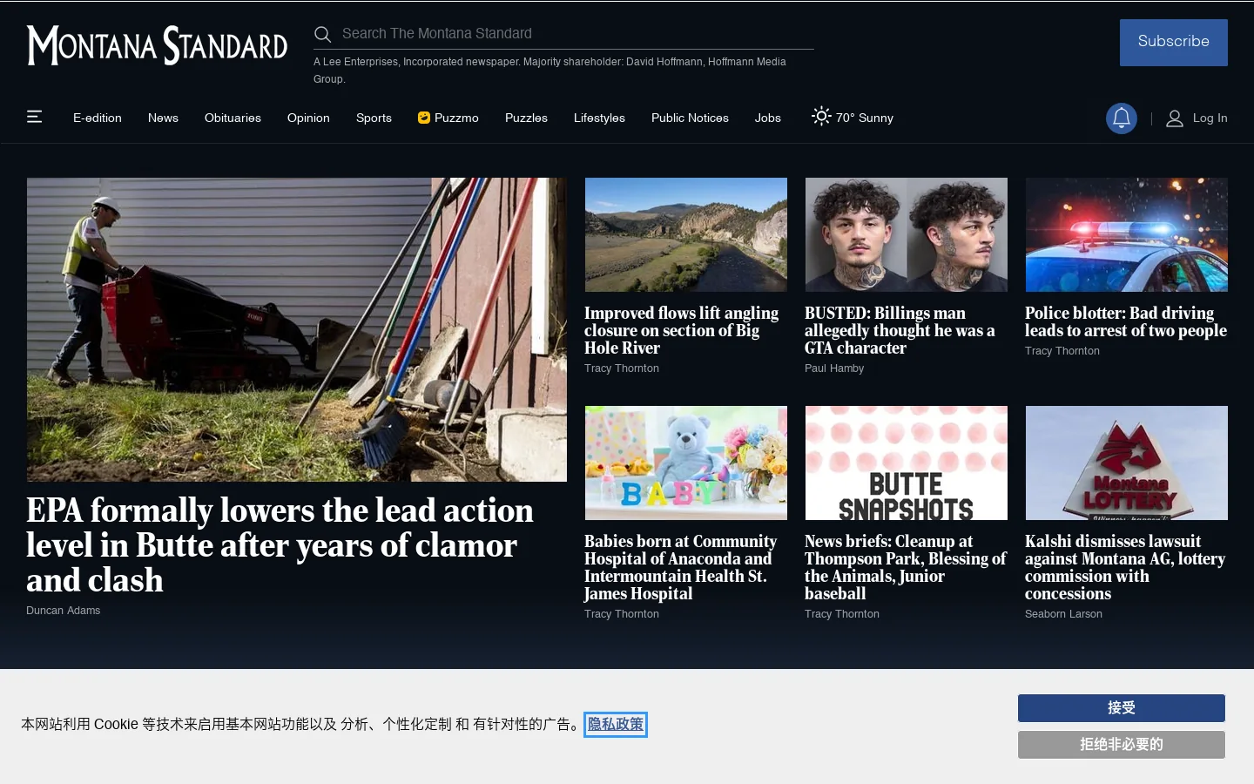Open the worker with loader lead photo
Screen dimensions: 1254x784
296,329
